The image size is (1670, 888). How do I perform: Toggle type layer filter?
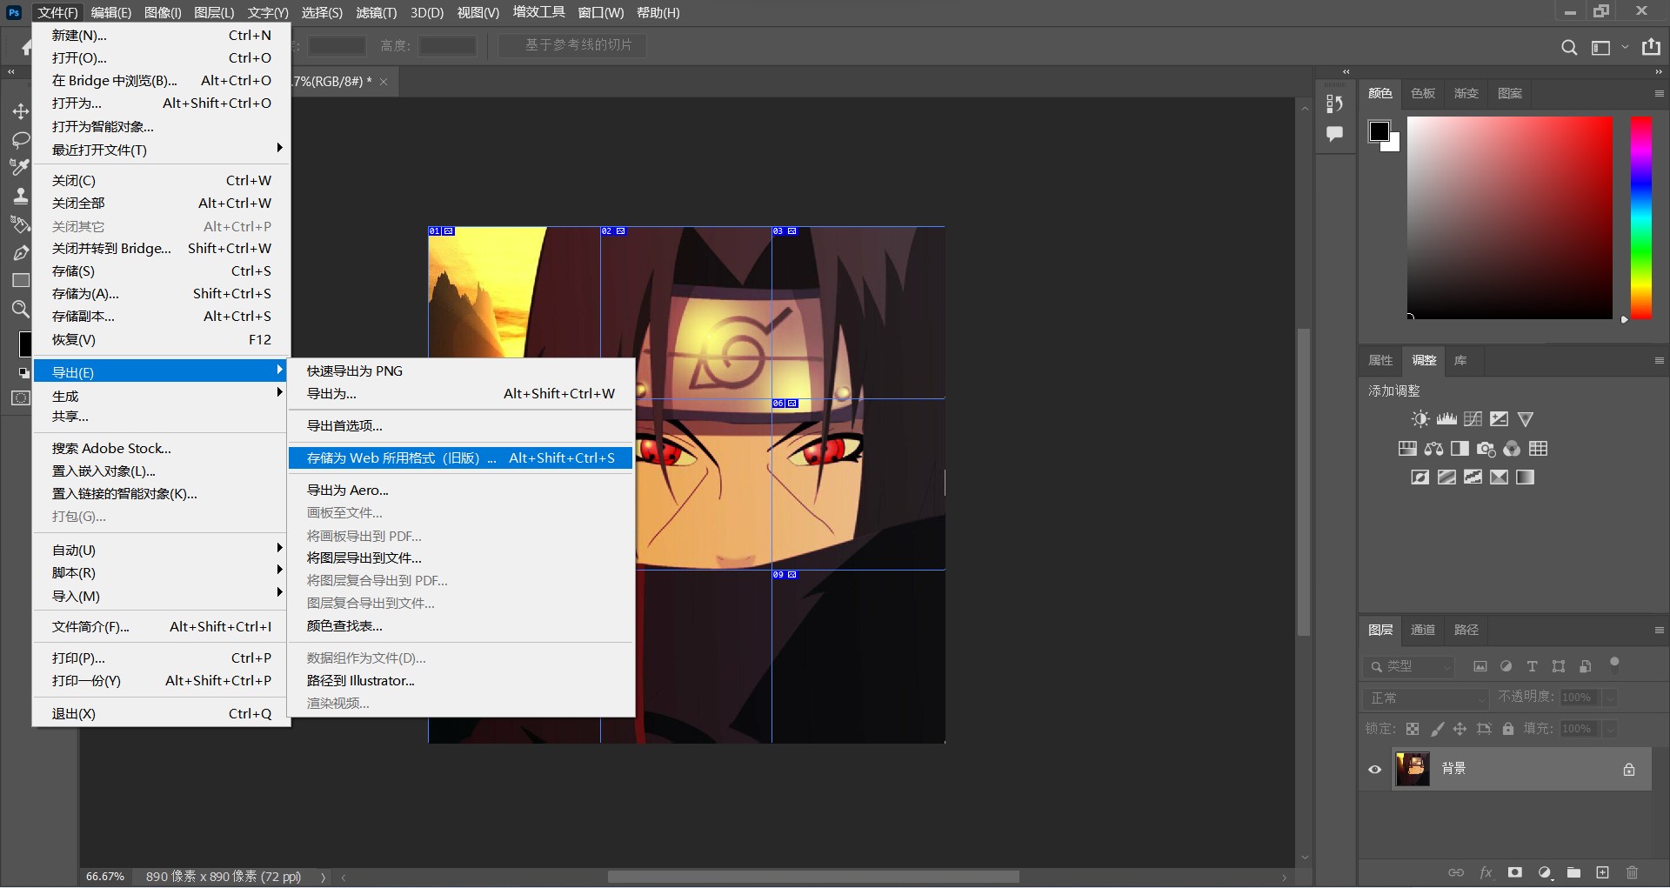pyautogui.click(x=1532, y=667)
